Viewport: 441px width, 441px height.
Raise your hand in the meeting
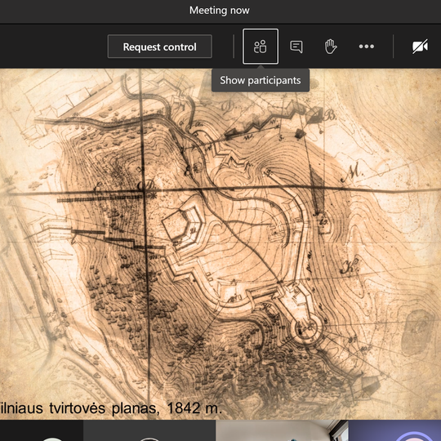click(331, 47)
